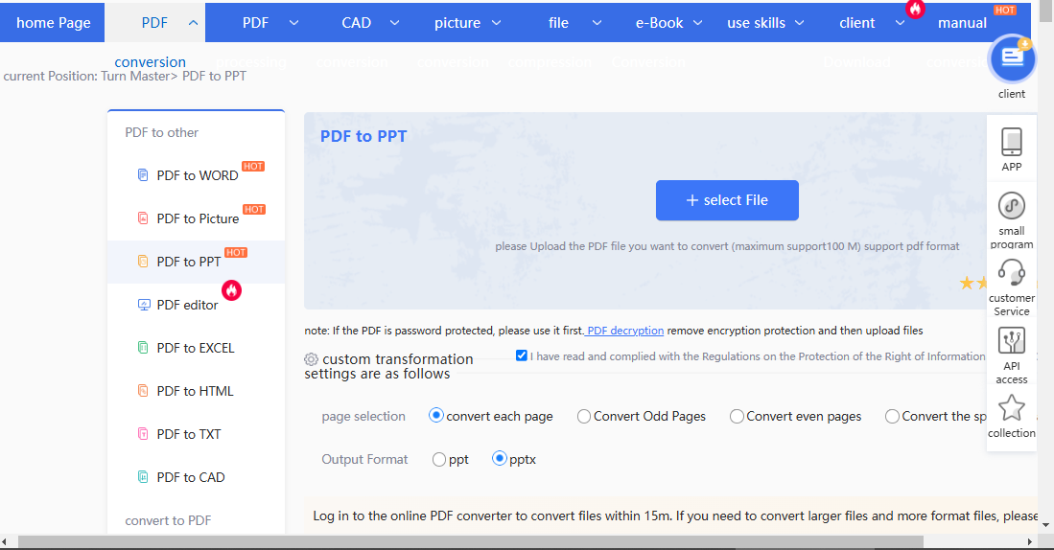Expand the use skills dropdown arrow
1054x550 pixels.
pos(799,23)
